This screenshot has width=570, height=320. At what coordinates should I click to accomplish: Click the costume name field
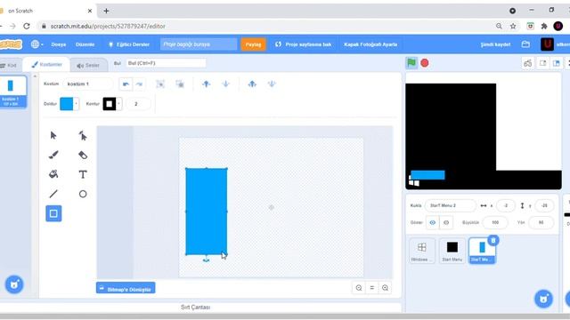coord(87,84)
